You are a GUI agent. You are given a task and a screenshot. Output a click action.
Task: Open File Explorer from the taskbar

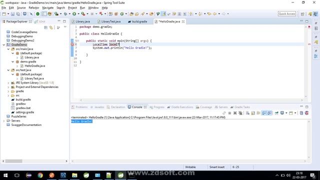[74, 175]
